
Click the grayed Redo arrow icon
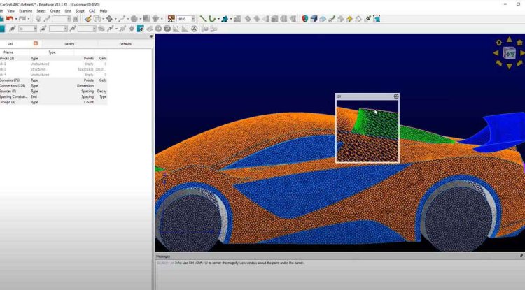[22, 19]
